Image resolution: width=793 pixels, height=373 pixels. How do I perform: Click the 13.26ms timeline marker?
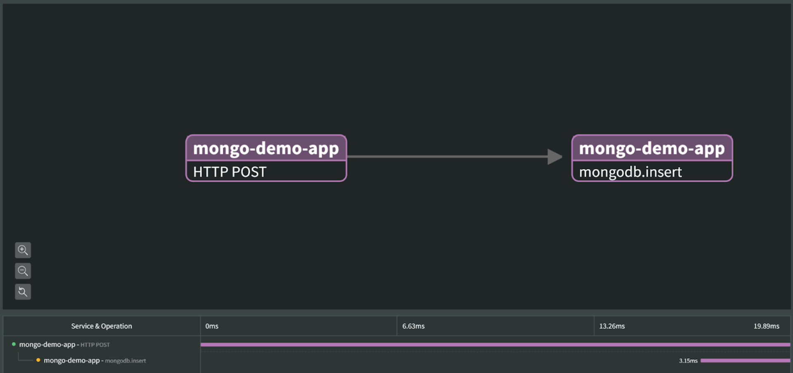pos(612,326)
